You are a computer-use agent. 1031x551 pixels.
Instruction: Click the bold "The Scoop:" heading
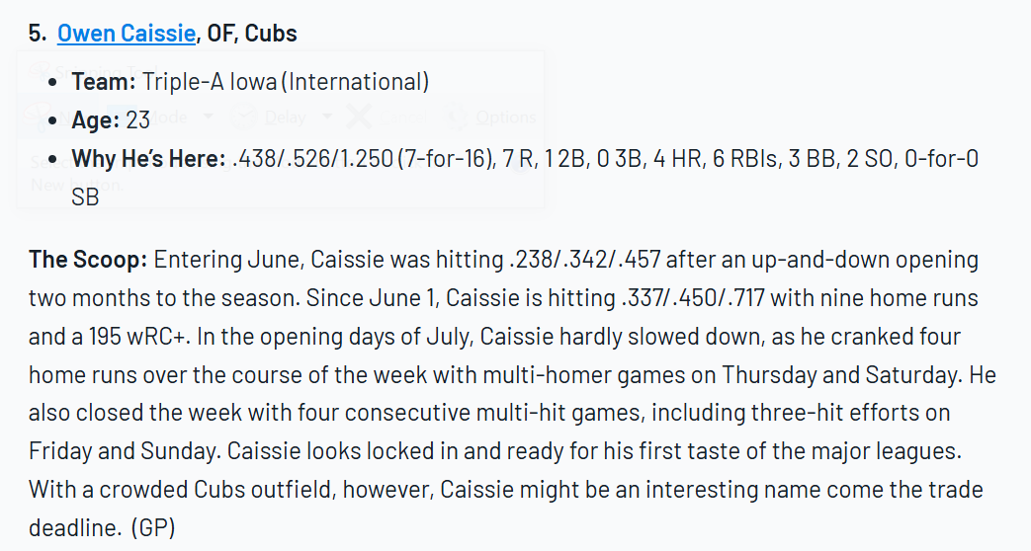pos(87,260)
